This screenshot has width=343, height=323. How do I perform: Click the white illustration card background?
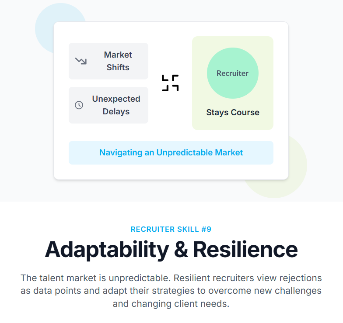coord(171,172)
